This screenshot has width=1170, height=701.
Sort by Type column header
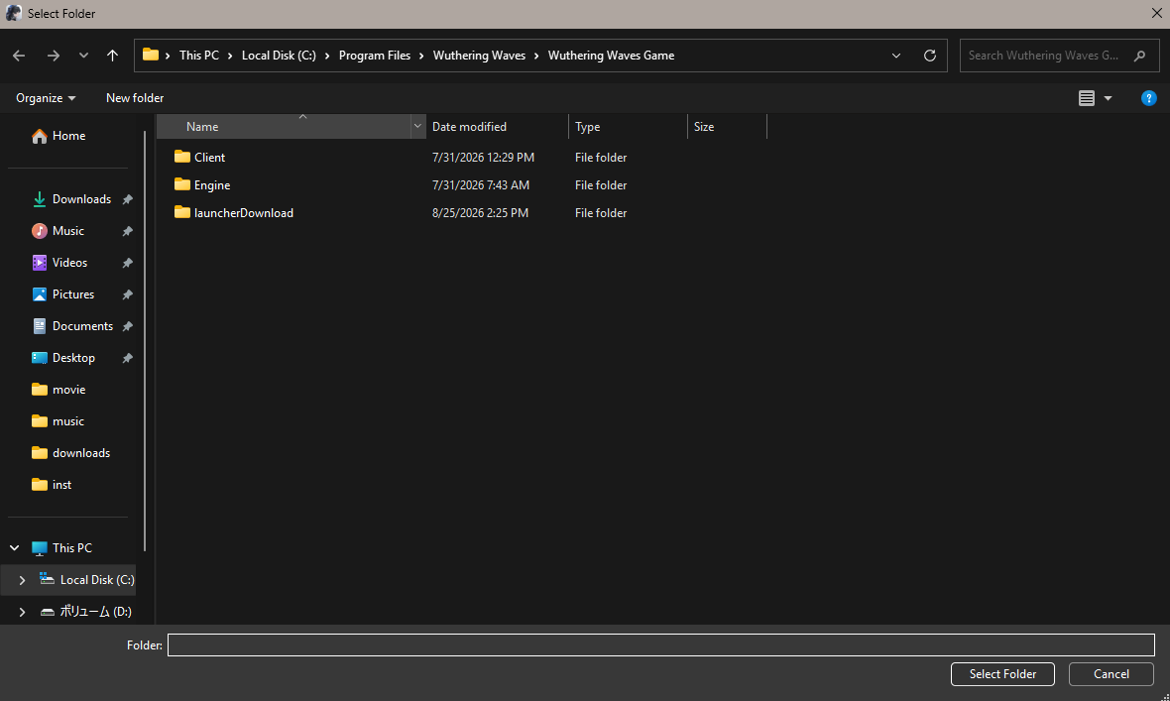pyautogui.click(x=628, y=126)
